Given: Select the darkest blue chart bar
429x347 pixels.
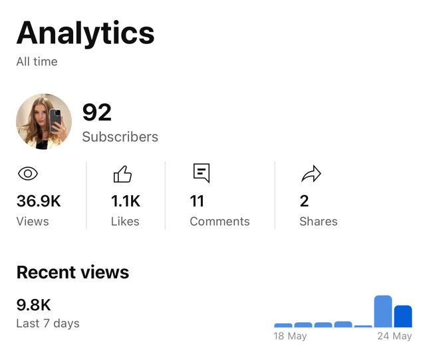Looking at the screenshot, I should tap(403, 316).
